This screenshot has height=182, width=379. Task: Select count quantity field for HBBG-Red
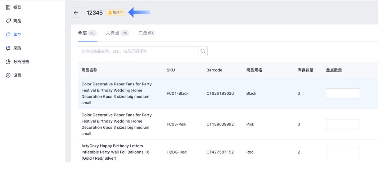(x=343, y=152)
